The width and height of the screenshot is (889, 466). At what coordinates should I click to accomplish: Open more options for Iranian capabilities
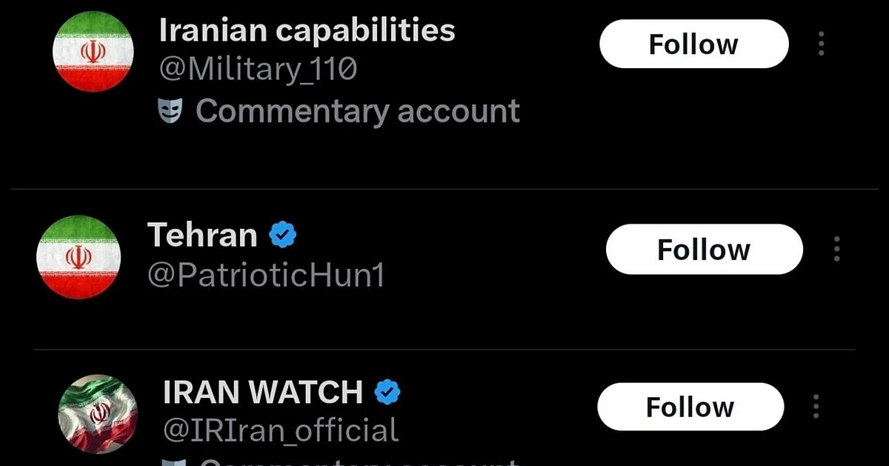click(x=821, y=44)
